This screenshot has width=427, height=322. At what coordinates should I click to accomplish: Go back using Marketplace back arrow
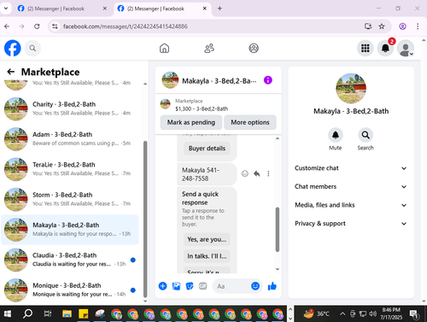coord(11,72)
